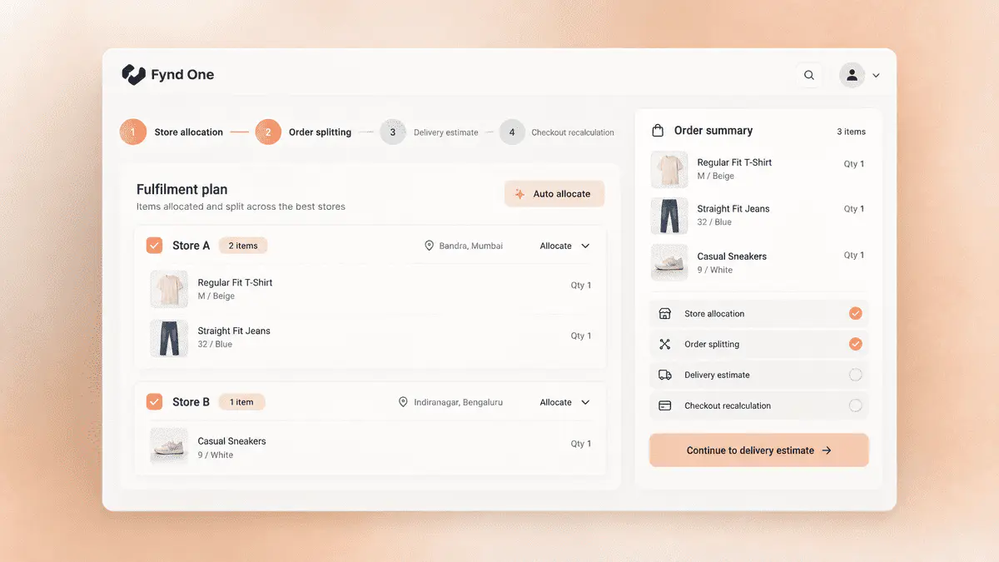Click 'Casual Sneakers' in Order summary

[x=732, y=256]
